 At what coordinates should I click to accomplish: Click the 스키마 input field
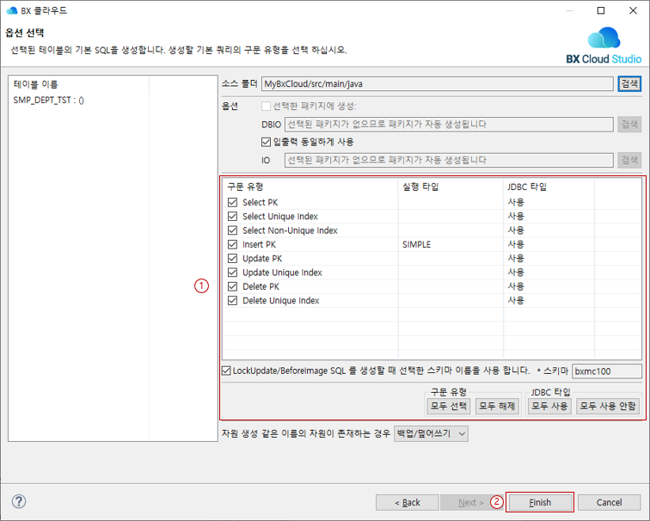[x=606, y=371]
